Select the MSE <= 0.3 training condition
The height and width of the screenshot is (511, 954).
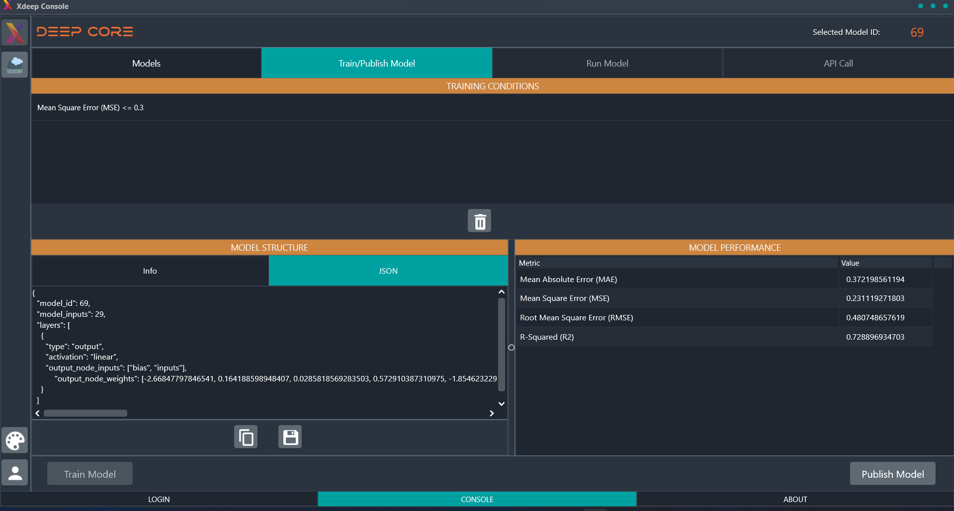click(492, 108)
